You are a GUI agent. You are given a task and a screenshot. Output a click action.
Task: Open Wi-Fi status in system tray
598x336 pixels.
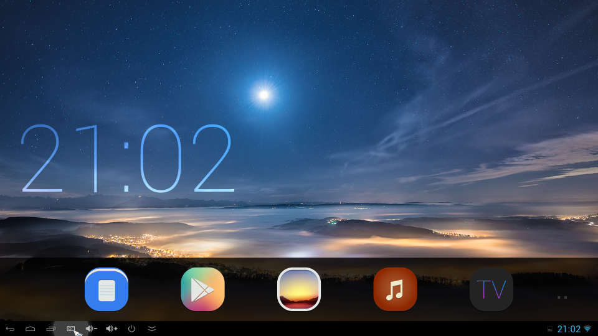point(587,329)
